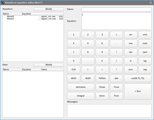Focus the Name input field

pos(116,9)
